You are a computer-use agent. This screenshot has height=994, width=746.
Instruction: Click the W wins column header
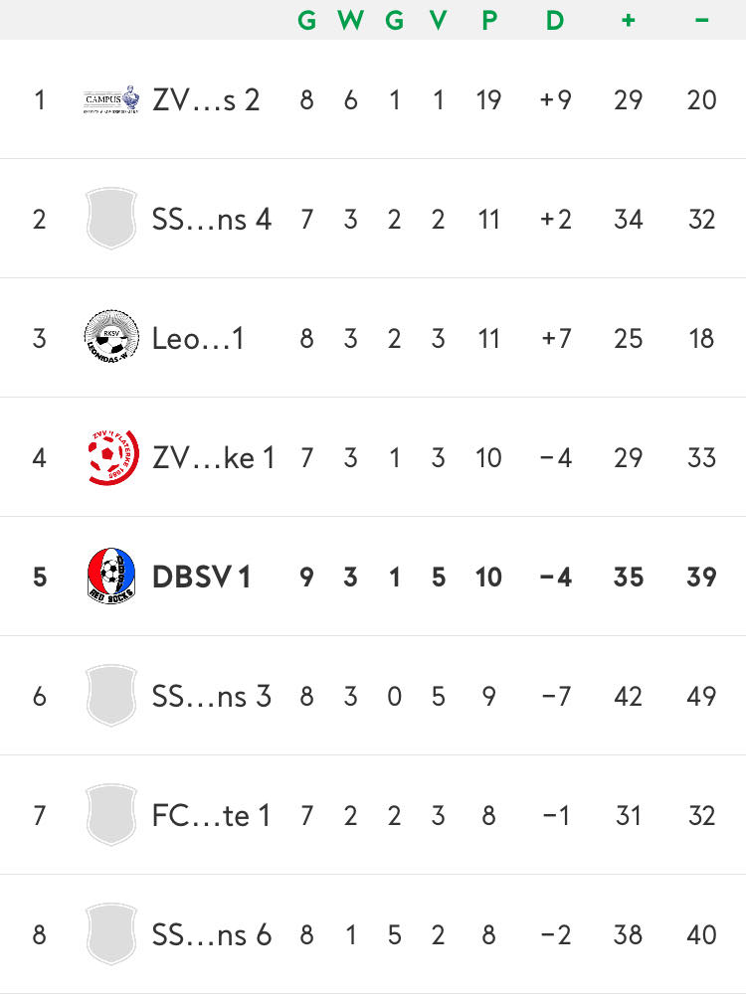click(x=350, y=20)
